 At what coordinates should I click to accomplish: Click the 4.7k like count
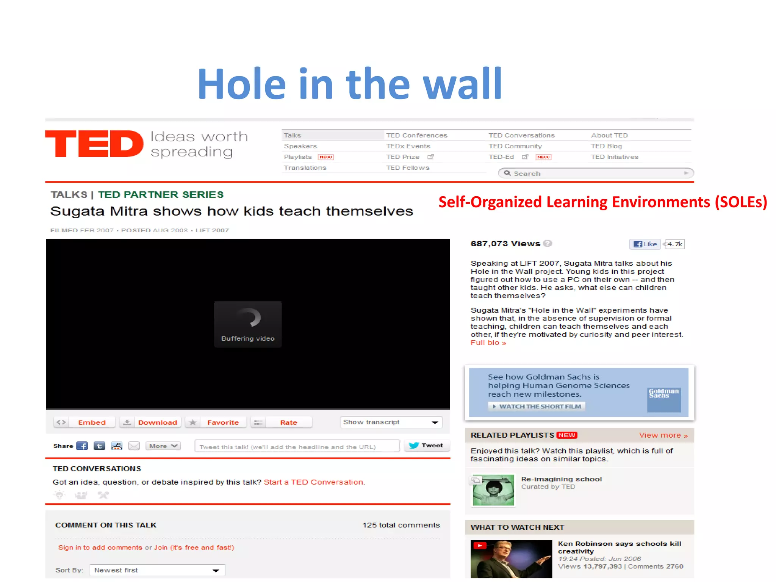[x=675, y=244]
